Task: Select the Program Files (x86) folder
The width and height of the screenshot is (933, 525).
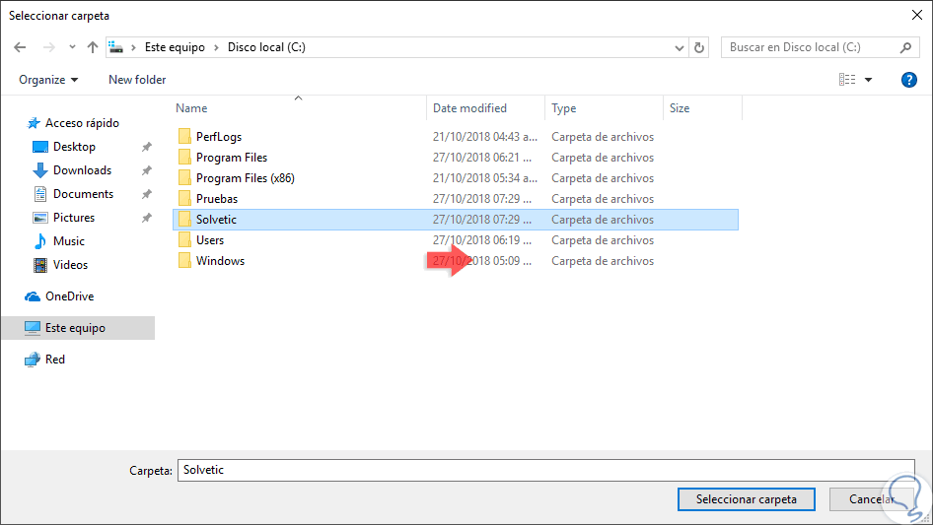Action: [x=245, y=178]
